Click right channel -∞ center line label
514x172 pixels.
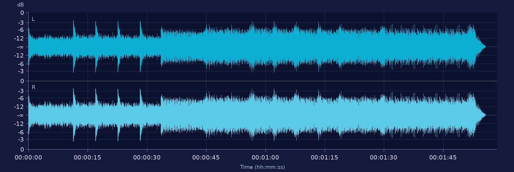(x=20, y=115)
